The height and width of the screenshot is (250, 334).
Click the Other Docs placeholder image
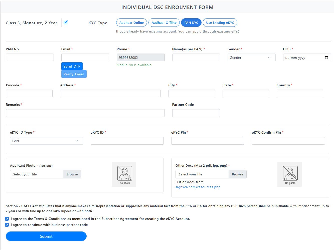point(289,174)
